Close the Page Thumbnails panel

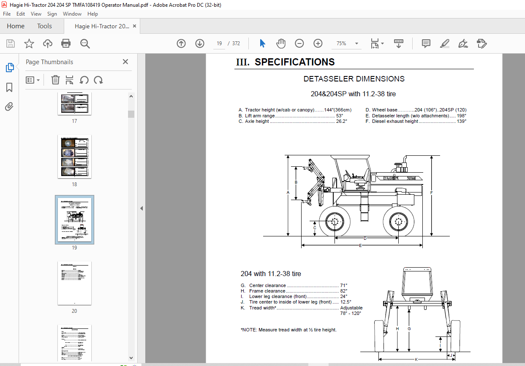125,62
